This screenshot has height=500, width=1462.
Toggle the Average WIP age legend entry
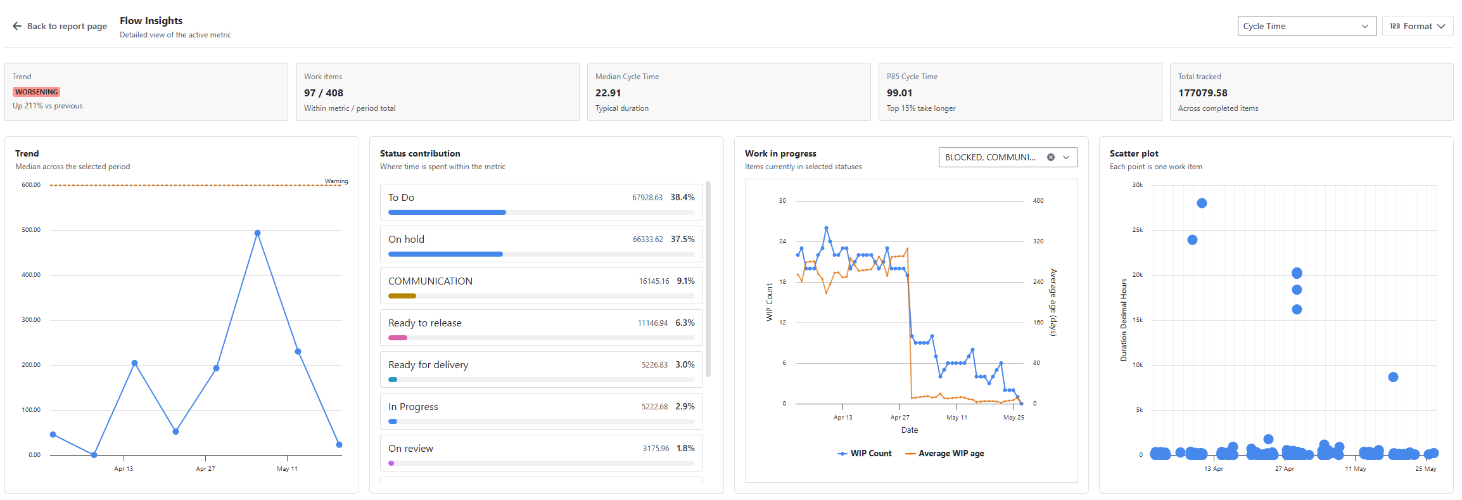coord(945,454)
